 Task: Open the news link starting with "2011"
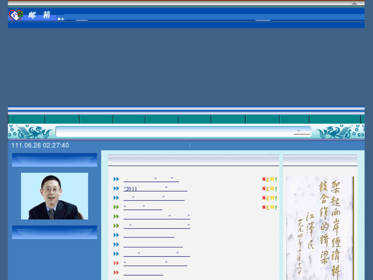coord(155,189)
